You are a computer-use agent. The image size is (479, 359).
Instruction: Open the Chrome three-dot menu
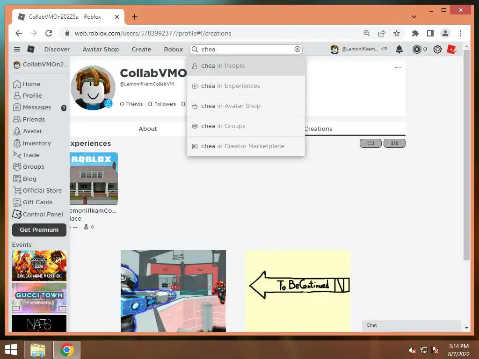point(460,33)
